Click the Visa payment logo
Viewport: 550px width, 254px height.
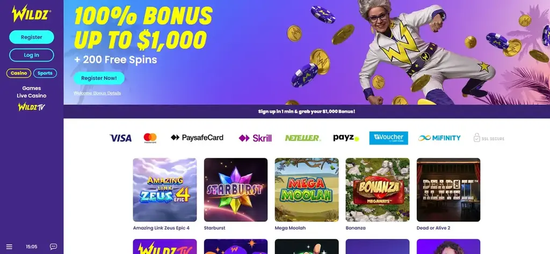(121, 138)
